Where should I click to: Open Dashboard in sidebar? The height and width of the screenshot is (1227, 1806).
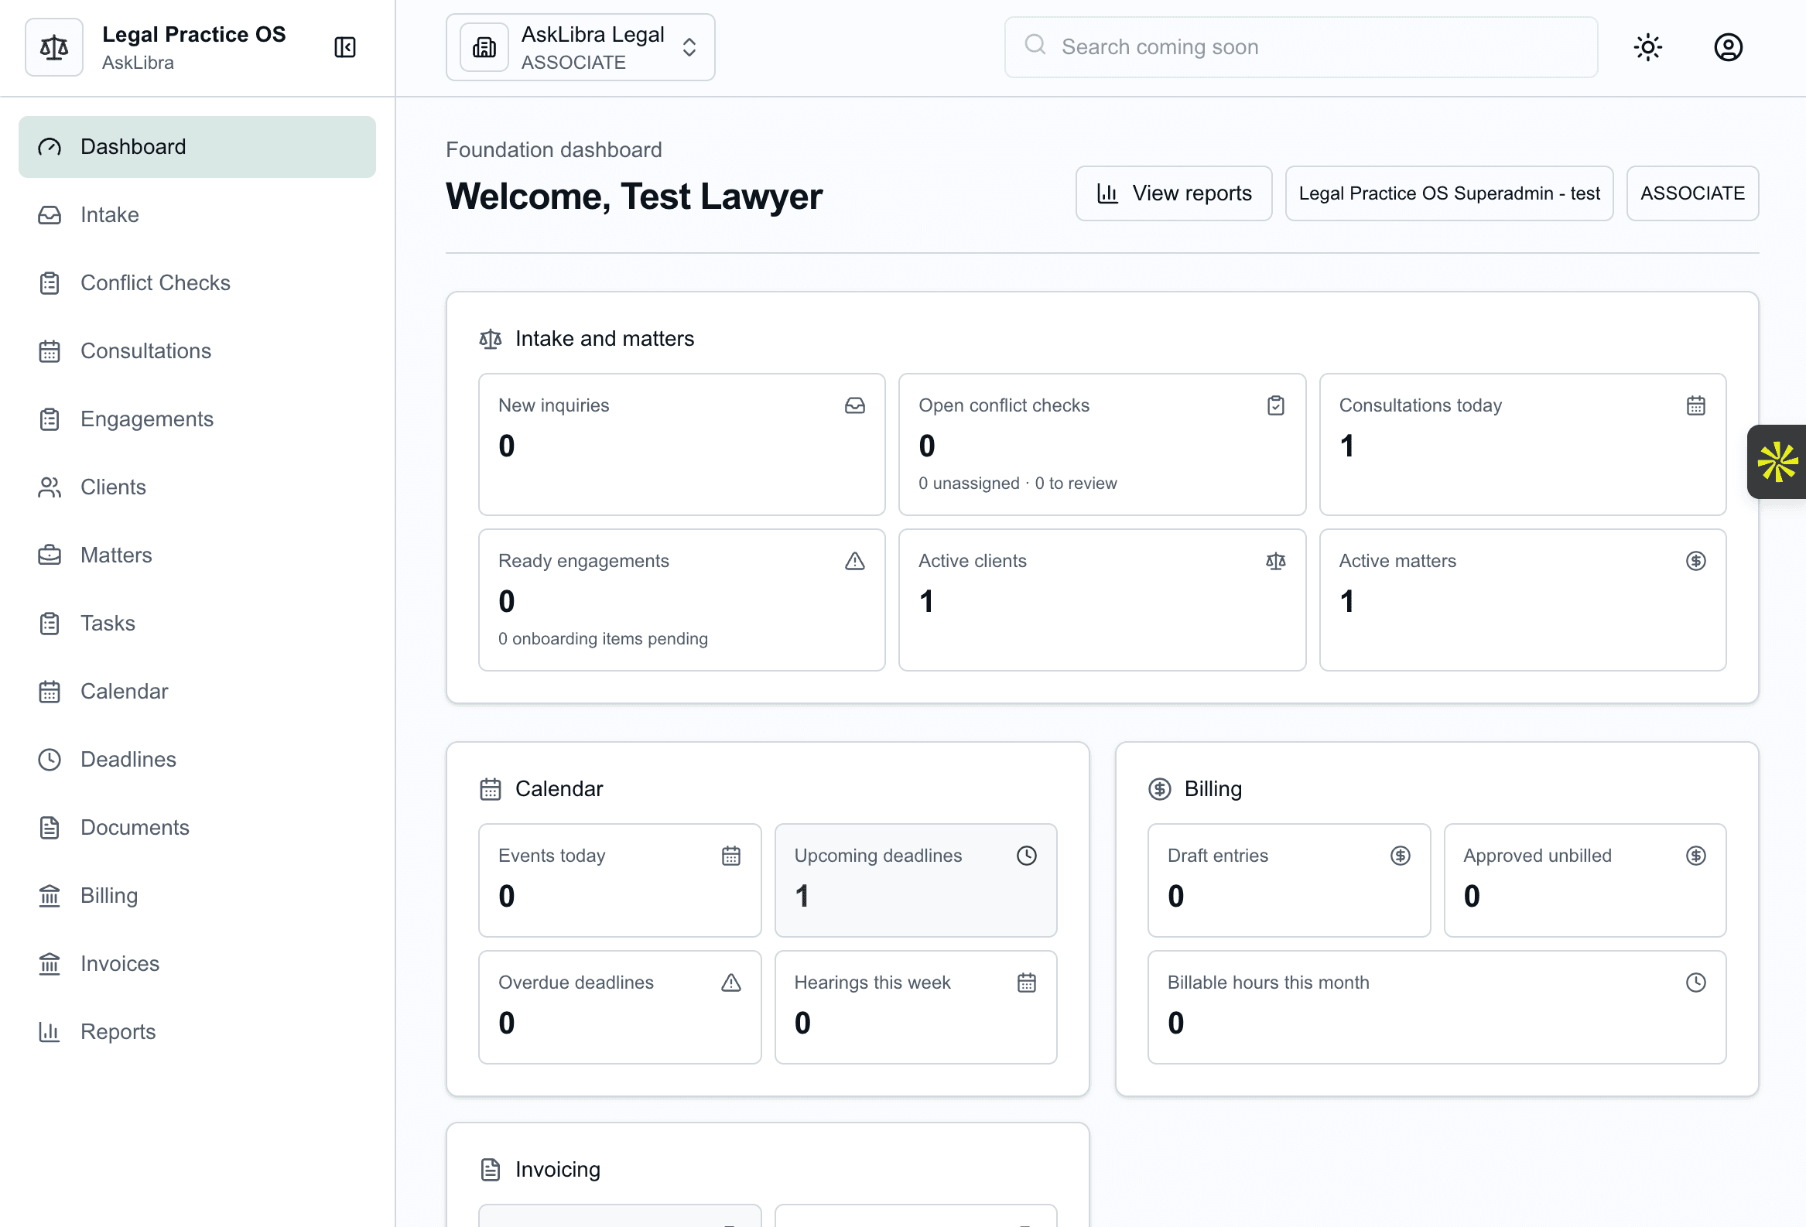(x=197, y=147)
